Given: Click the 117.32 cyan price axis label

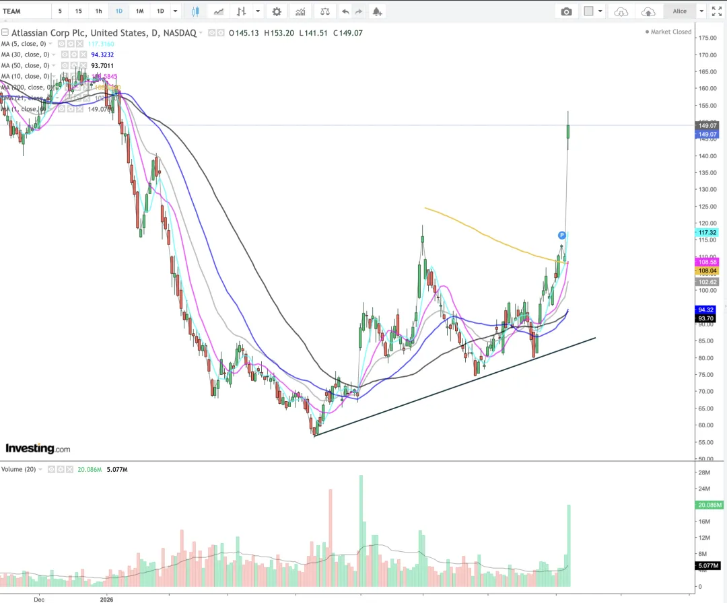Looking at the screenshot, I should (x=707, y=233).
